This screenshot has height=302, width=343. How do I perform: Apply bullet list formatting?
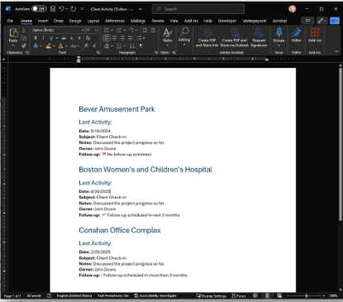(107, 30)
